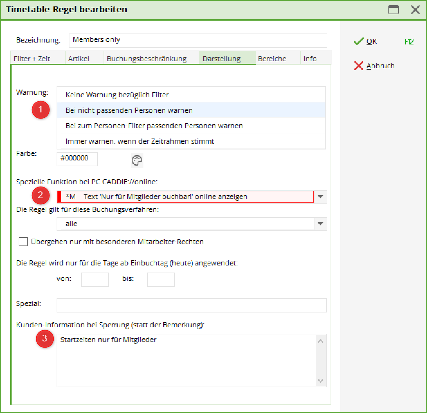Click the green OK checkmark icon
Image resolution: width=427 pixels, height=413 pixels.
[359, 42]
